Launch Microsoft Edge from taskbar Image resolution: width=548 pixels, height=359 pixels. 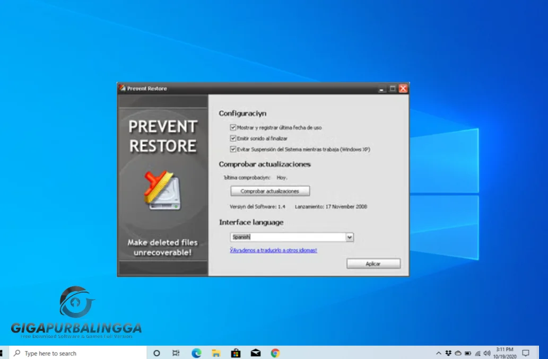pos(196,353)
